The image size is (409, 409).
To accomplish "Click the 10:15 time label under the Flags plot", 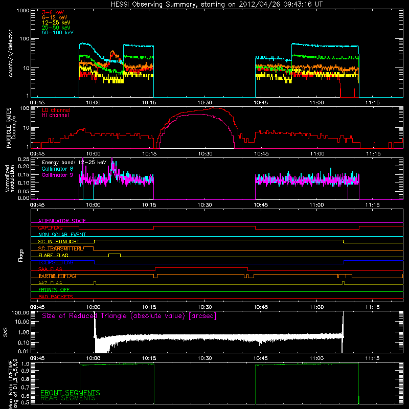I will click(x=149, y=307).
